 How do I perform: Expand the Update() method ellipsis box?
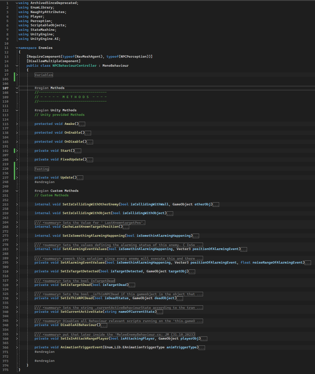coord(80,178)
